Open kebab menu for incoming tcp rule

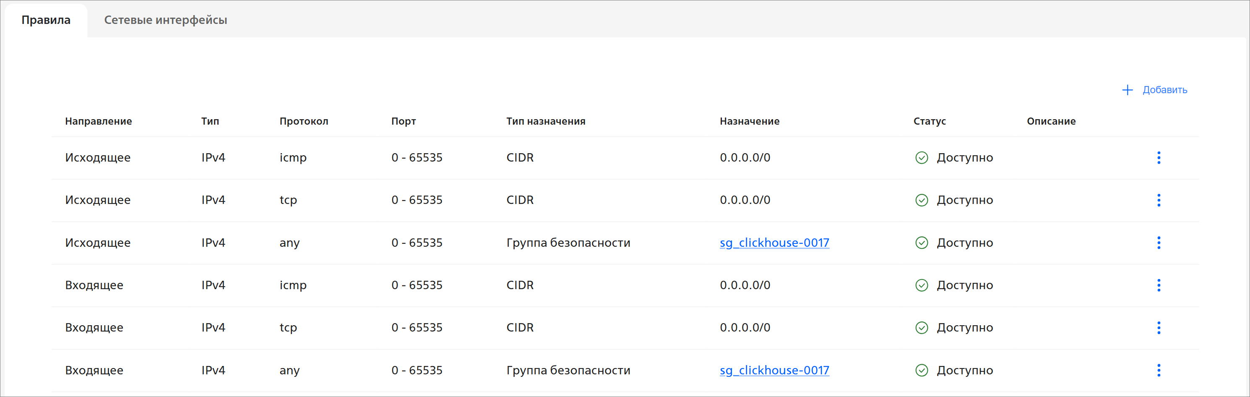(x=1158, y=328)
